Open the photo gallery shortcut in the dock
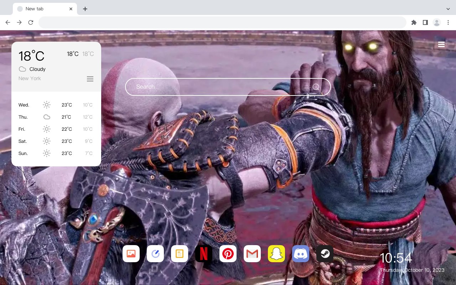The image size is (456, 285). coord(131,254)
